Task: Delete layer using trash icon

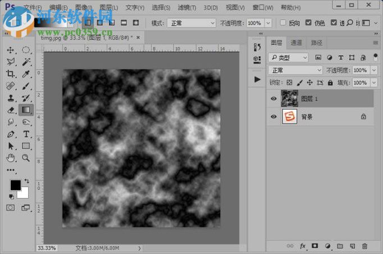Action: [364, 246]
